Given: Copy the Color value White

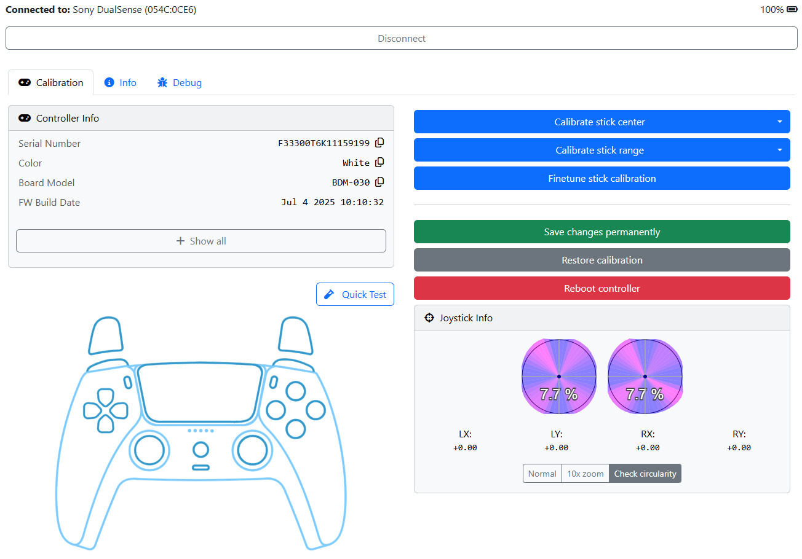Looking at the screenshot, I should 379,162.
